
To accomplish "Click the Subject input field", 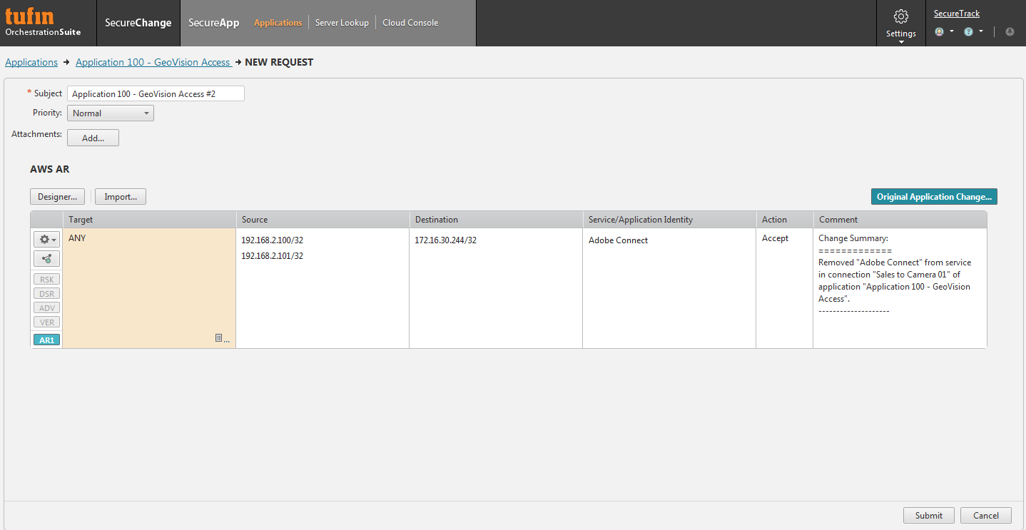I will pyautogui.click(x=156, y=93).
